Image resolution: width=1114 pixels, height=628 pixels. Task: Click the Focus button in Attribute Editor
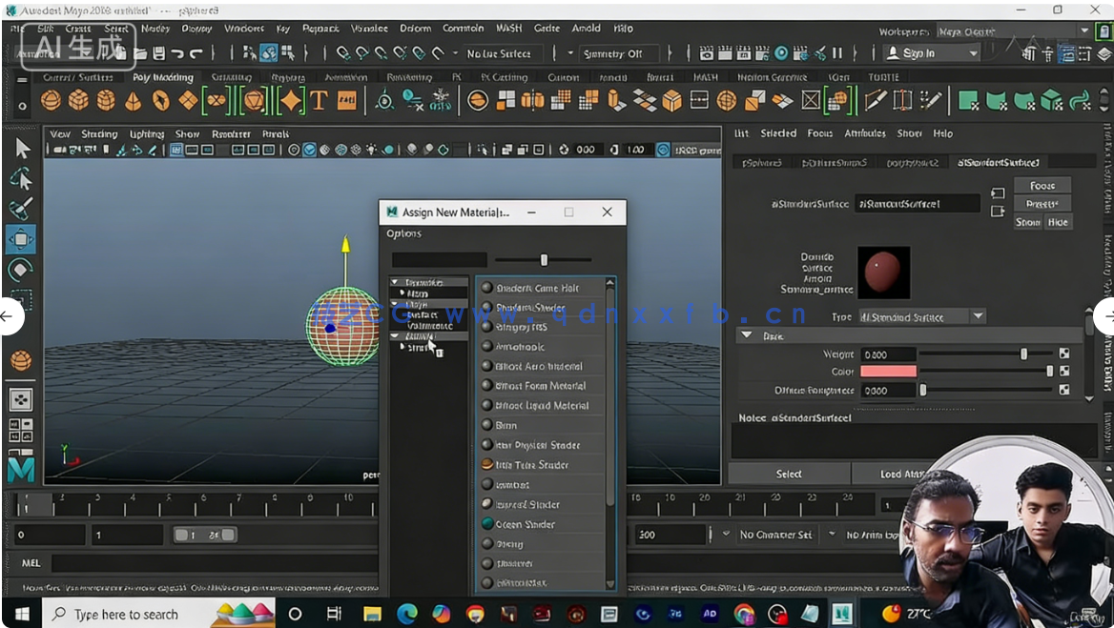pyautogui.click(x=1042, y=186)
